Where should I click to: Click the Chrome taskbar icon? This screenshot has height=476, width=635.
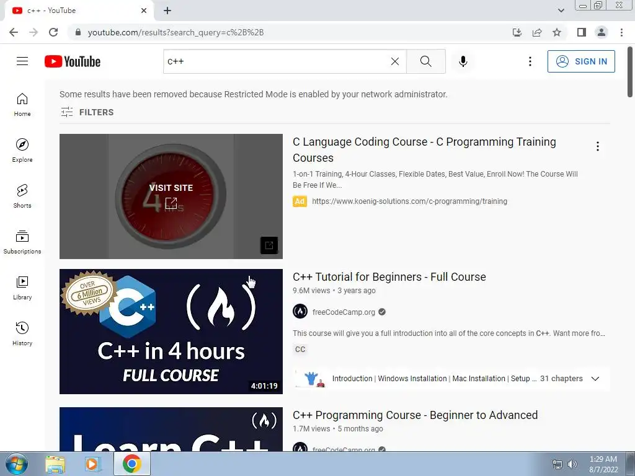131,464
